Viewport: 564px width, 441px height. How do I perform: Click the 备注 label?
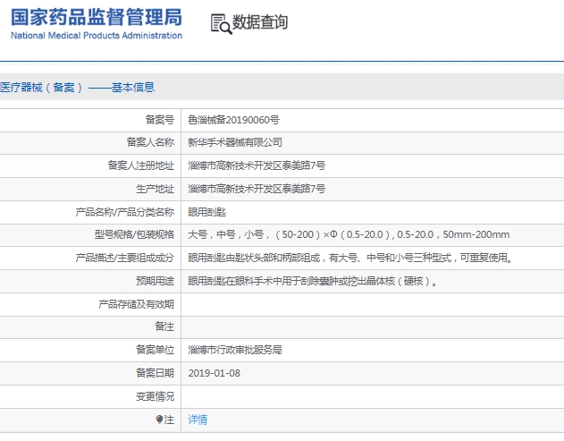pyautogui.click(x=164, y=327)
